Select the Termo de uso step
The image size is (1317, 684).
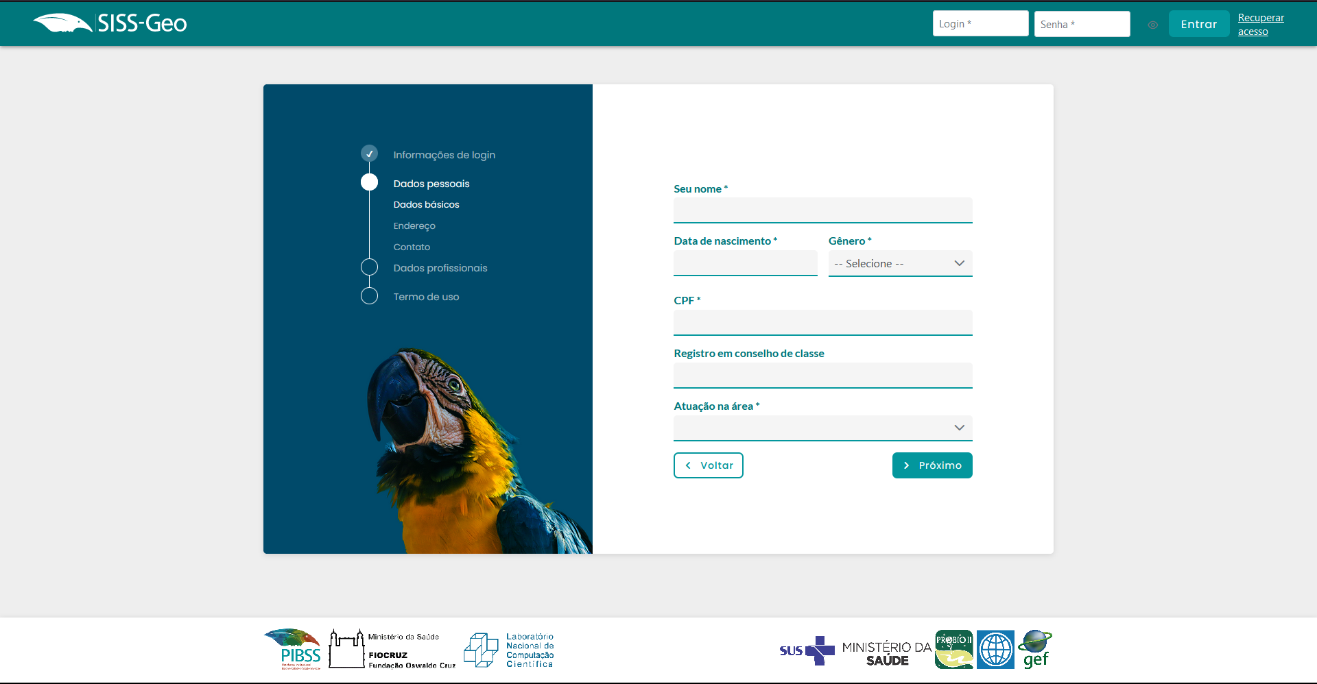click(426, 297)
